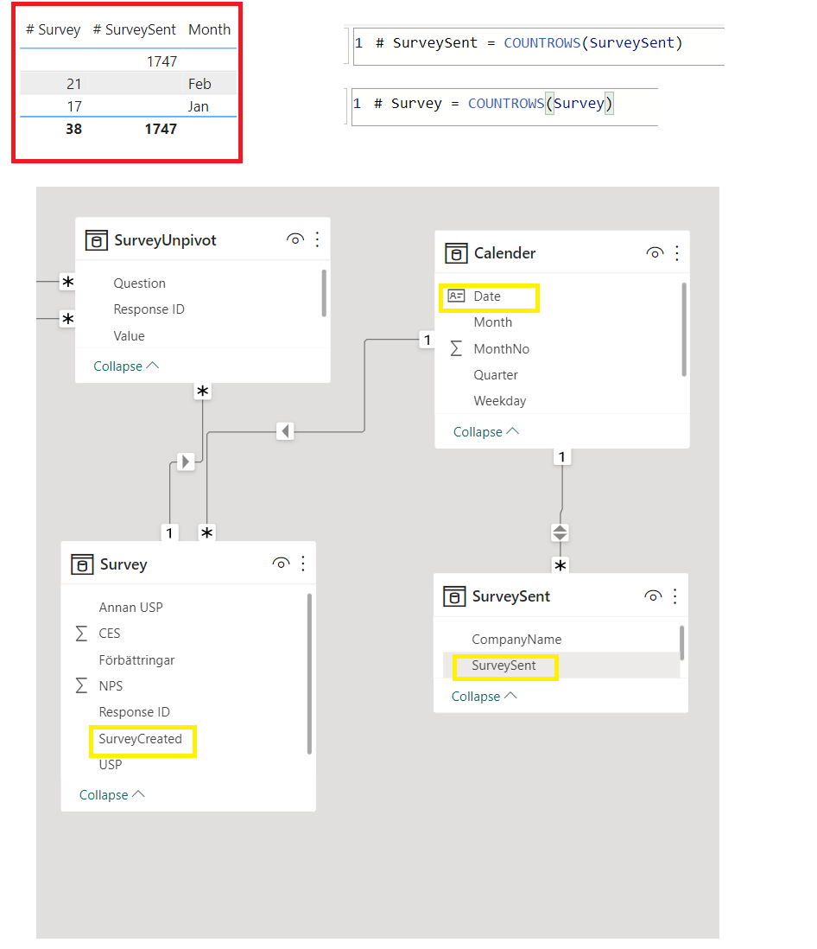
Task: Select the Weekday field in Calender
Action: (499, 401)
